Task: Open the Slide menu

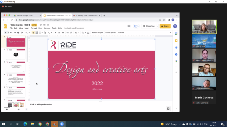Action: [40, 28]
